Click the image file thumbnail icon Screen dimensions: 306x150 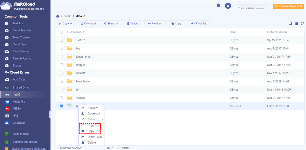(x=69, y=106)
